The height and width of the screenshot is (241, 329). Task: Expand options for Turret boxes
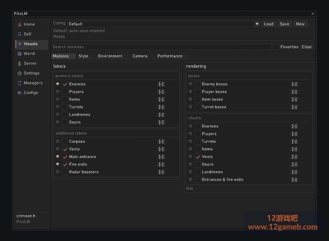point(294,107)
